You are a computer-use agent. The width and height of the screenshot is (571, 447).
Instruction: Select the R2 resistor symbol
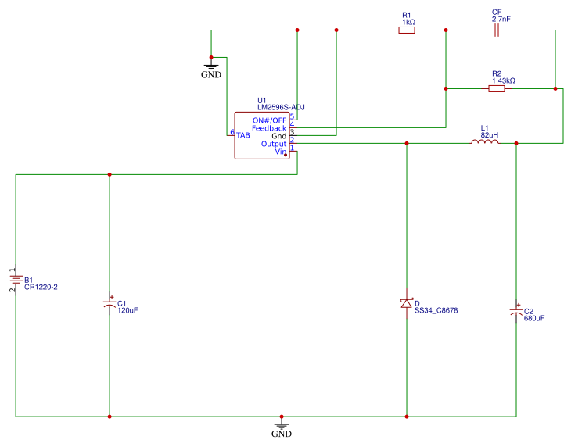pyautogui.click(x=497, y=88)
